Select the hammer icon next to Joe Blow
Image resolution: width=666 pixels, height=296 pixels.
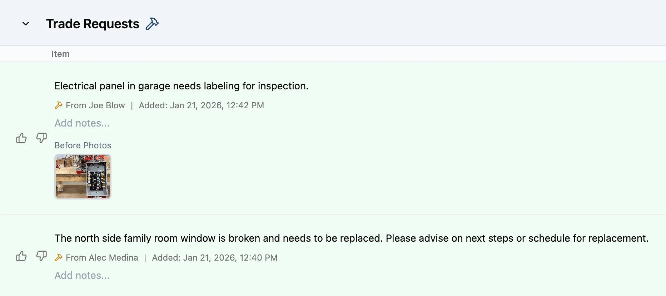tap(58, 105)
